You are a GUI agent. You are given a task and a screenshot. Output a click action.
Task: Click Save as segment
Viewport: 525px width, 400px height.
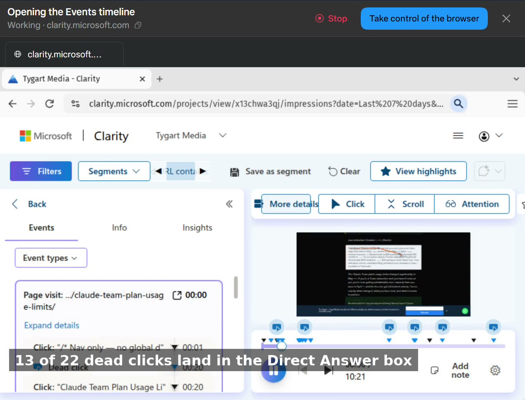(x=270, y=172)
